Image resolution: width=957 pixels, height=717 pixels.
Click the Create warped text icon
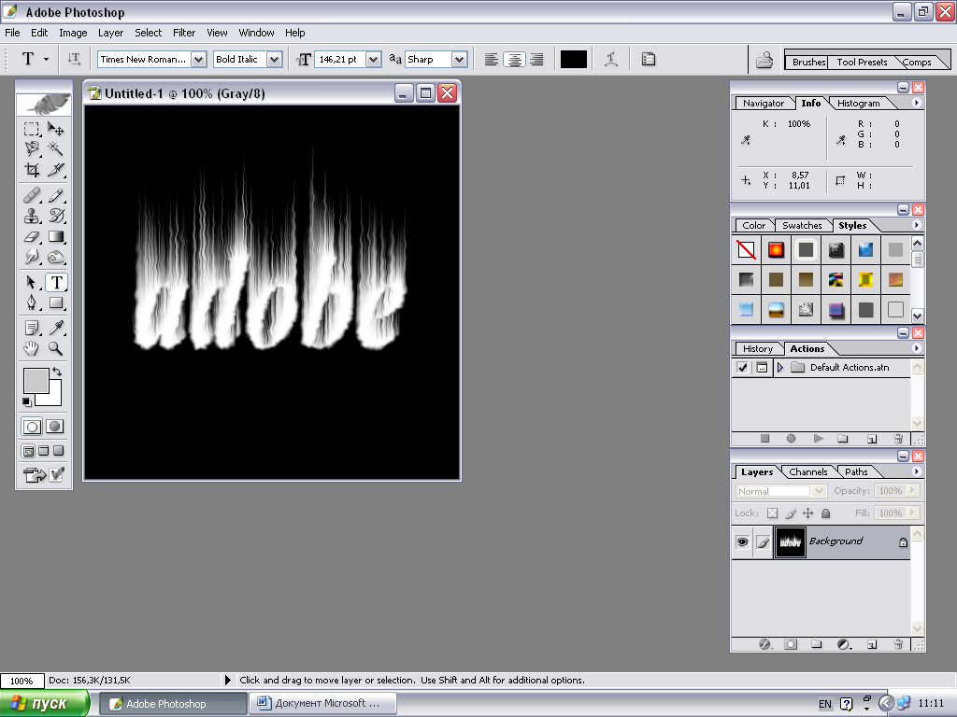[x=611, y=59]
